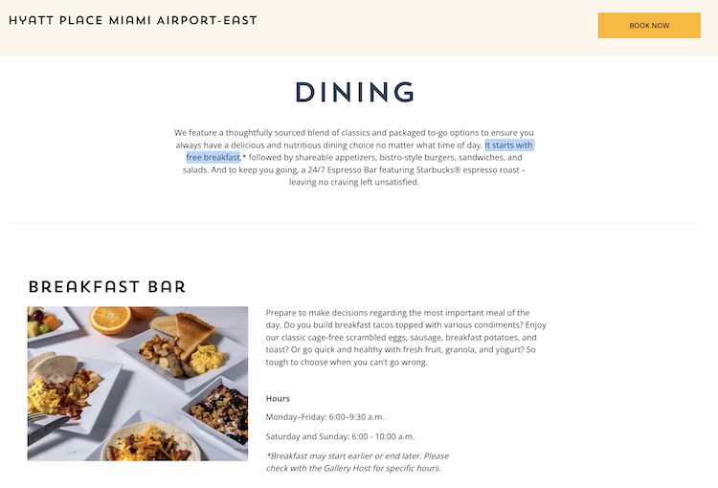Viewport: 718px width, 488px height.
Task: Click the BOOK NOW button
Action: point(649,26)
